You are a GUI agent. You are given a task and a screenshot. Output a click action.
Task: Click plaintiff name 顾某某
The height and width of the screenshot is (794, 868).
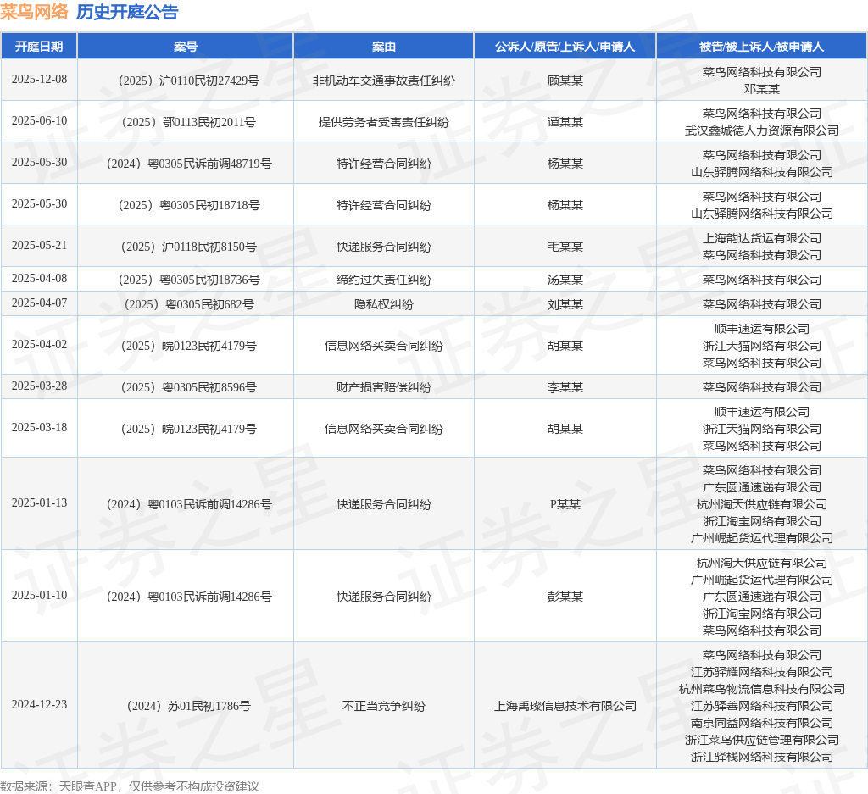[565, 81]
